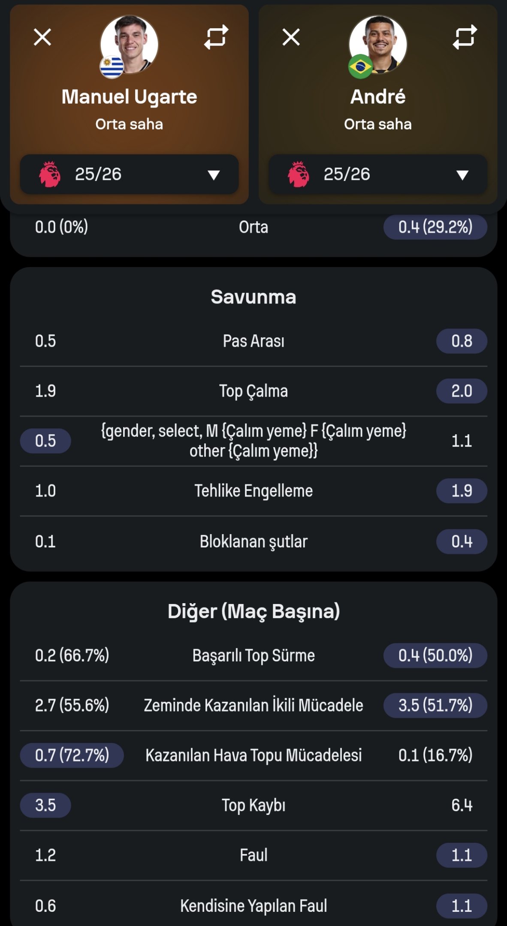Tap the highlighted 3.5 Top Kaybı value
The image size is (507, 926).
pyautogui.click(x=45, y=805)
